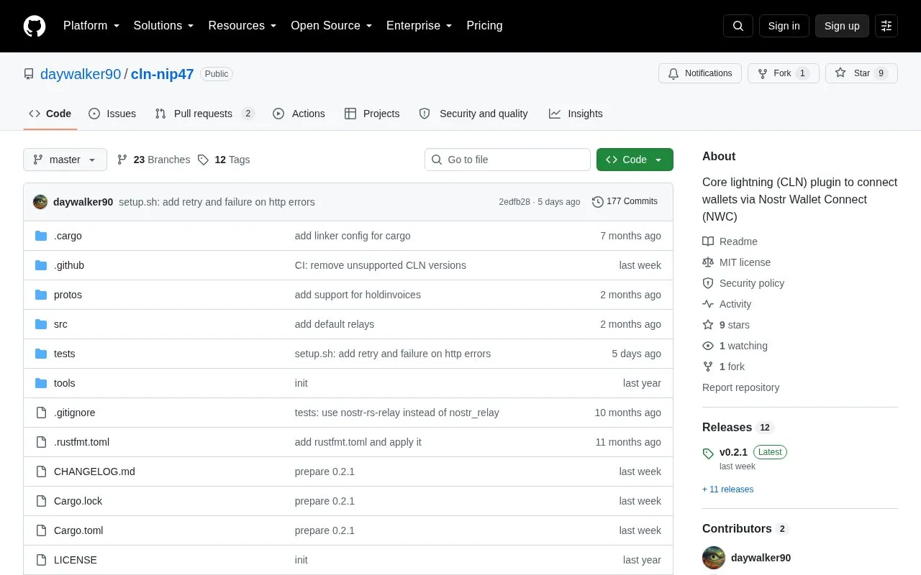921x575 pixels.
Task: Open the 23 Branches link
Action: [153, 160]
